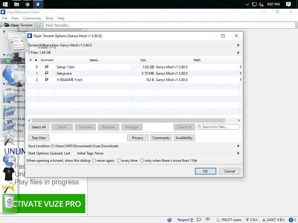Open the Privacy options button

138,138
